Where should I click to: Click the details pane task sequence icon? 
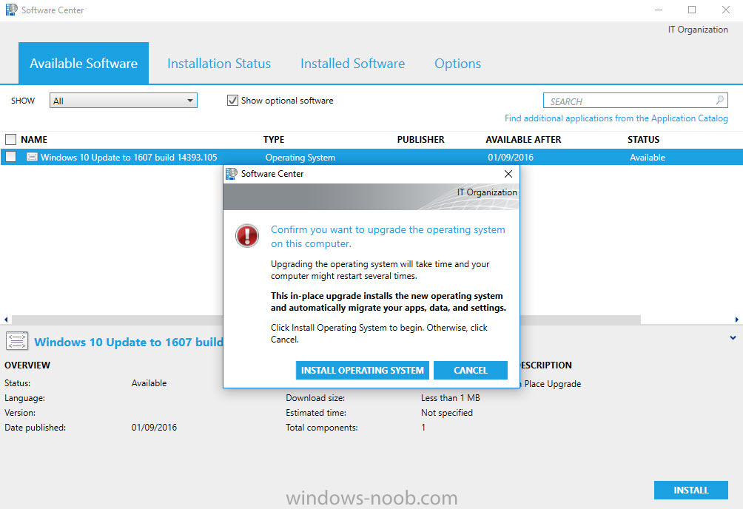point(16,341)
